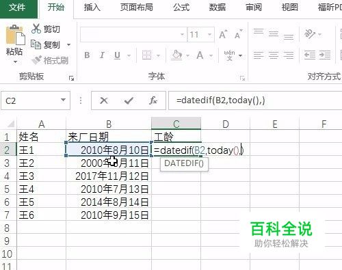
Task: Switch to the Review (审阅) tab
Action: click(x=254, y=8)
